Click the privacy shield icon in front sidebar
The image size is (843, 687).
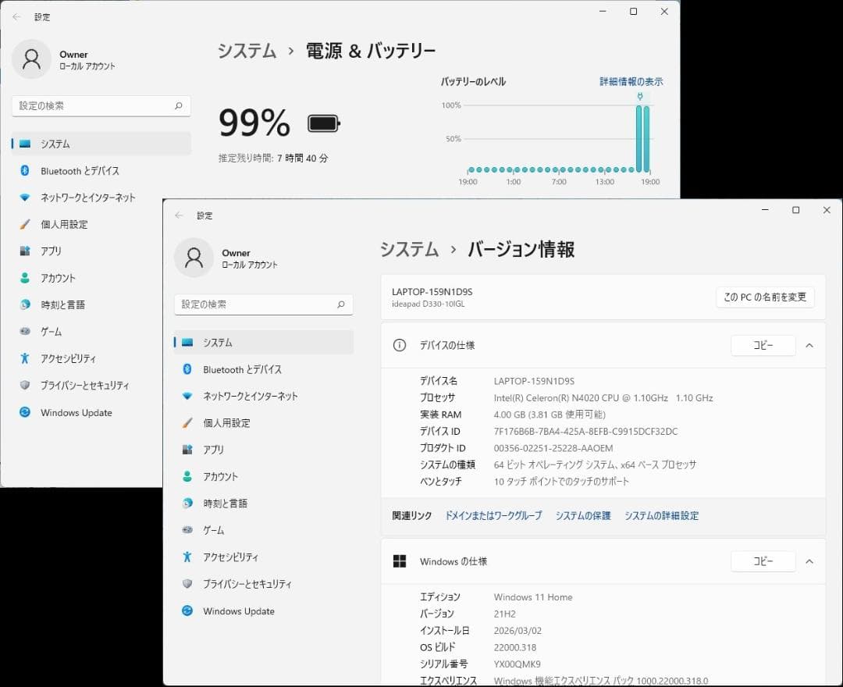click(187, 584)
